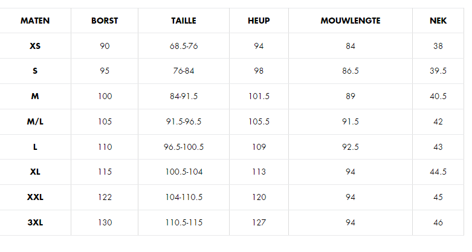
Task: Click the S size row label
Action: 35,71
